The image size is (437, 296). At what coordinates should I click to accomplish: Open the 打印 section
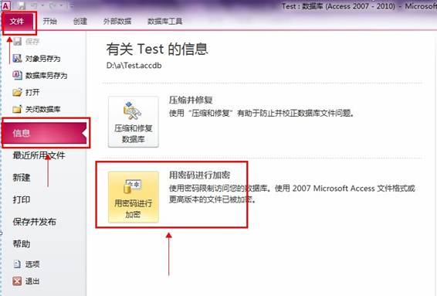coord(21,199)
